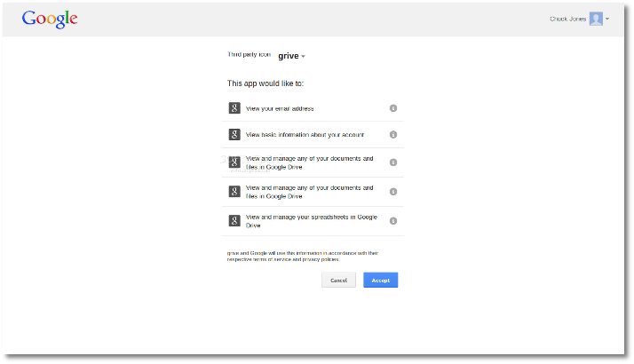
Task: Open account menu arrow beside avatar
Action: tap(607, 20)
